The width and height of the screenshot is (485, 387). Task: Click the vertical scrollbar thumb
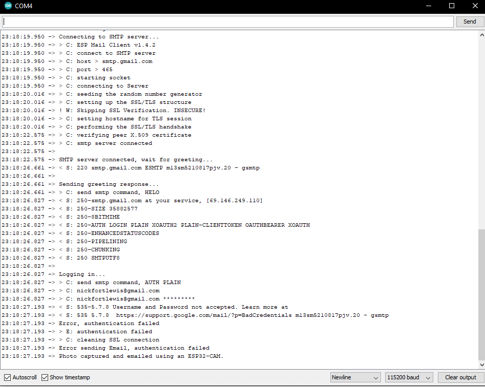click(x=481, y=294)
